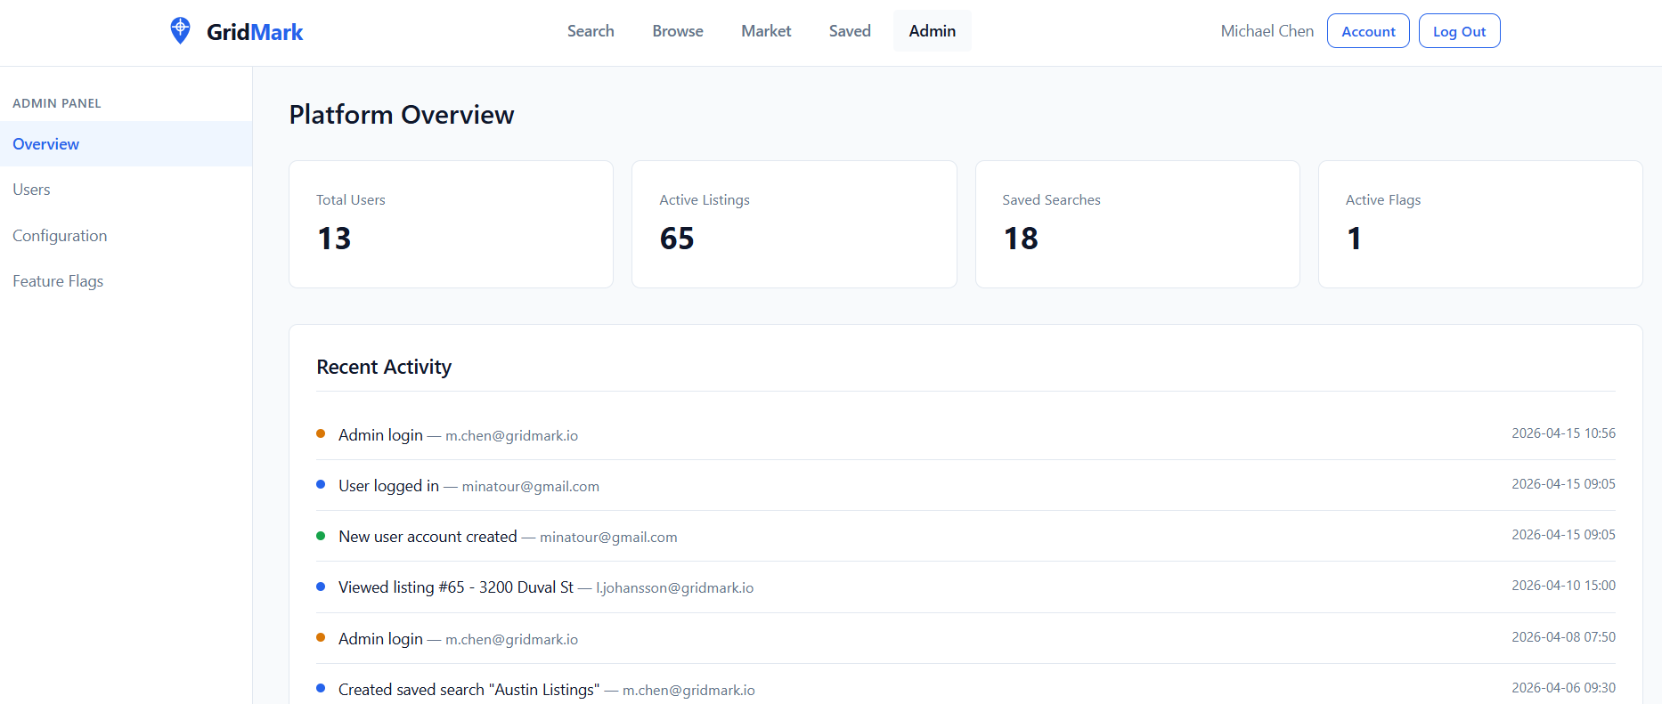This screenshot has width=1662, height=704.
Task: Click the Total Users stat card
Action: [x=451, y=224]
